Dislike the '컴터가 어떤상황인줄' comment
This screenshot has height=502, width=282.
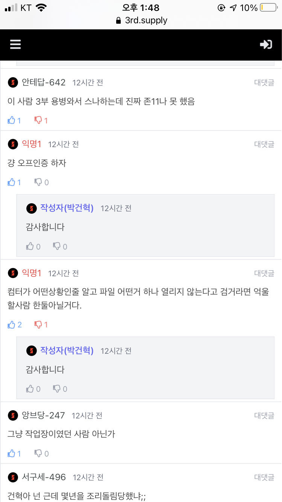(x=39, y=324)
